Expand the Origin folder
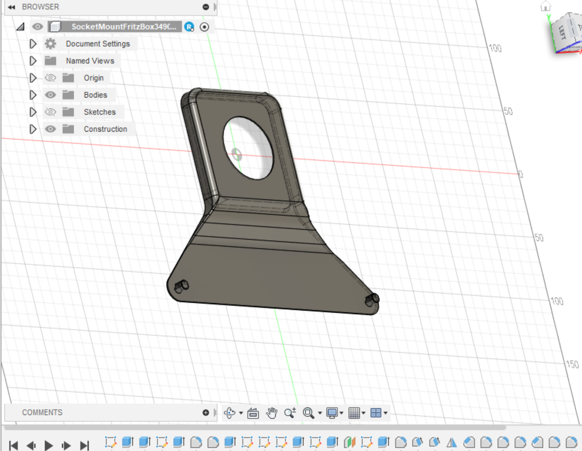582x451 pixels. 33,78
